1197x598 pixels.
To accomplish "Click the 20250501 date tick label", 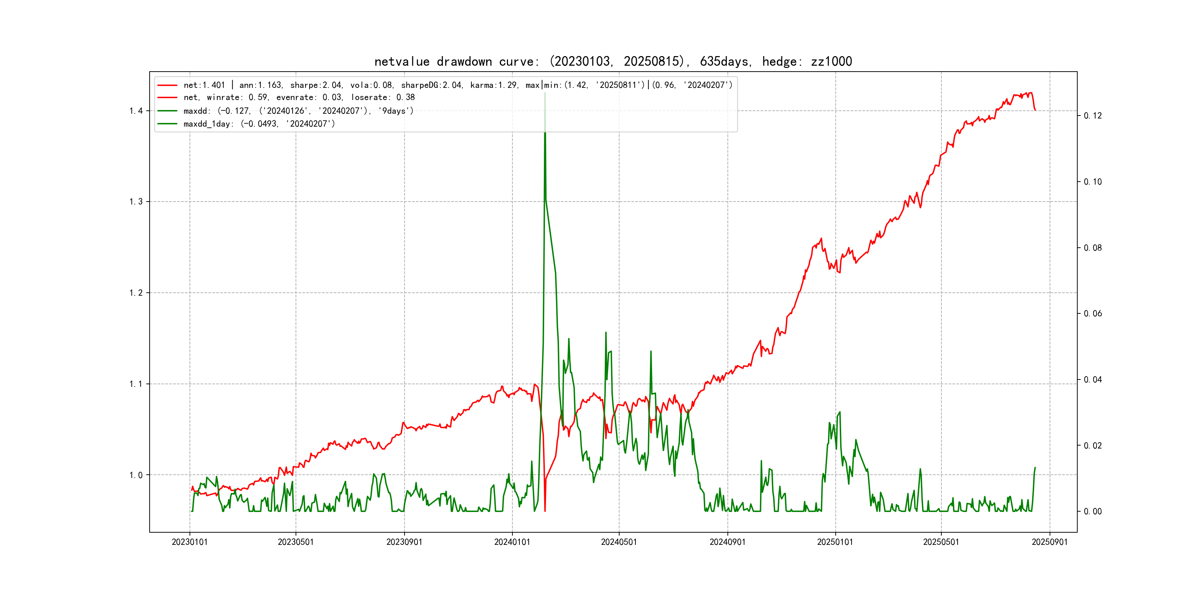I will click(x=941, y=542).
